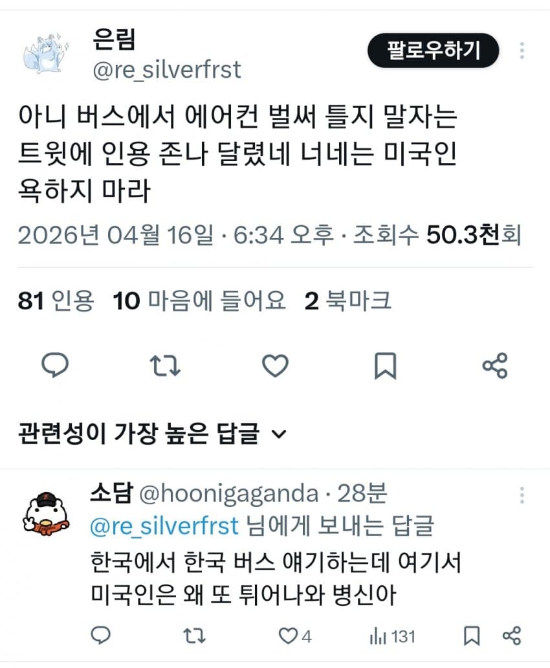Open 은림's profile avatar
This screenshot has height=668, width=550.
point(45,53)
